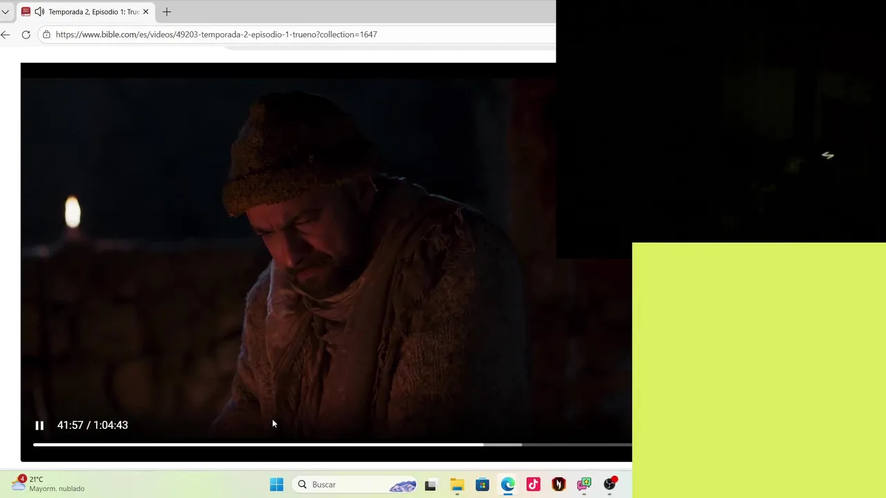This screenshot has height=498, width=886.
Task: Open Task View in taskbar
Action: click(431, 485)
